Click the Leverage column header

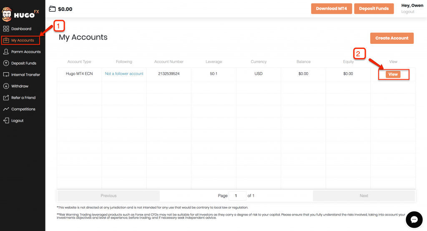click(x=214, y=62)
